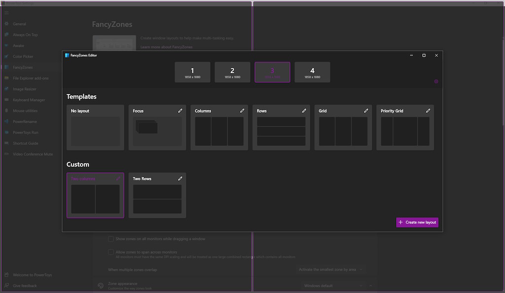Viewport: 505px width, 293px height.
Task: Open Always On Top settings page
Action: (x=25, y=35)
